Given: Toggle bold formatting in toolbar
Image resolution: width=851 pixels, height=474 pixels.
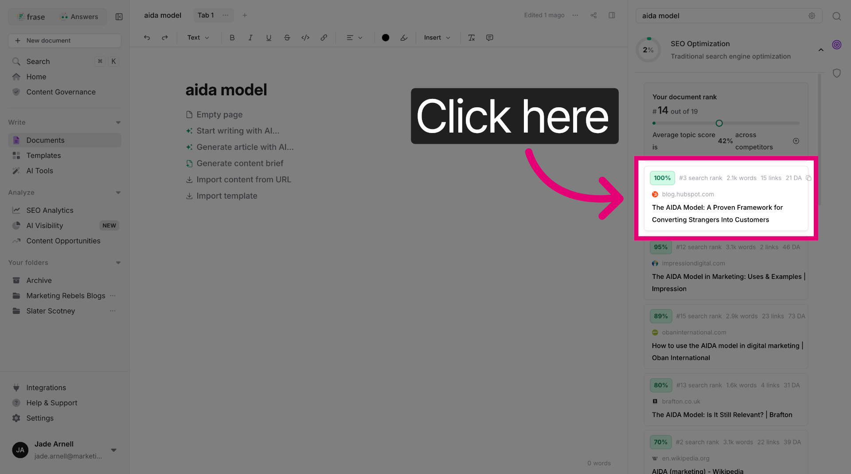Looking at the screenshot, I should point(232,38).
